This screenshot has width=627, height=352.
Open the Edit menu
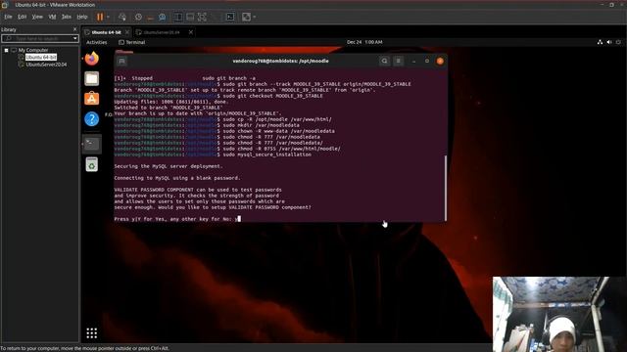point(22,17)
